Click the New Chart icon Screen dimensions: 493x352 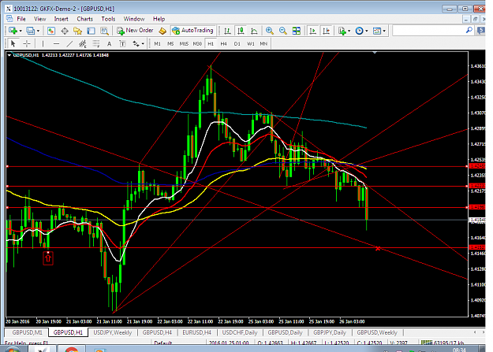pyautogui.click(x=13, y=31)
